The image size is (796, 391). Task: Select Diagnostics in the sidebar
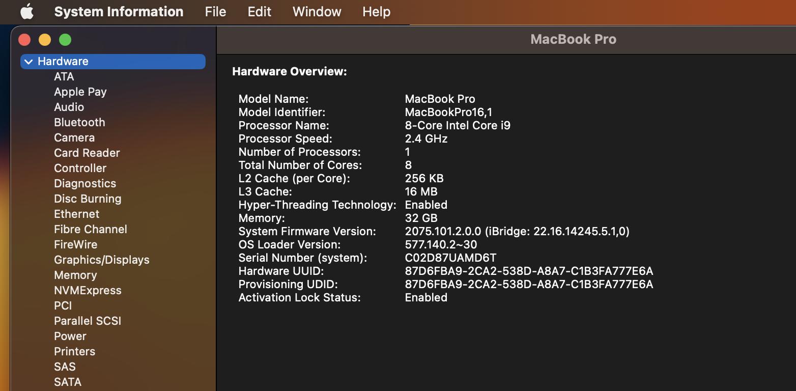tap(85, 183)
